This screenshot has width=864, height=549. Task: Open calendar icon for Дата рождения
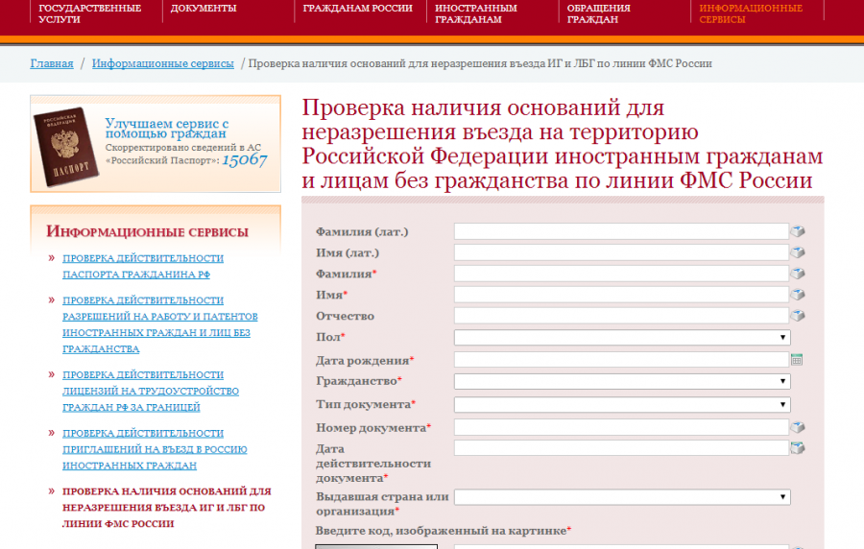click(797, 360)
